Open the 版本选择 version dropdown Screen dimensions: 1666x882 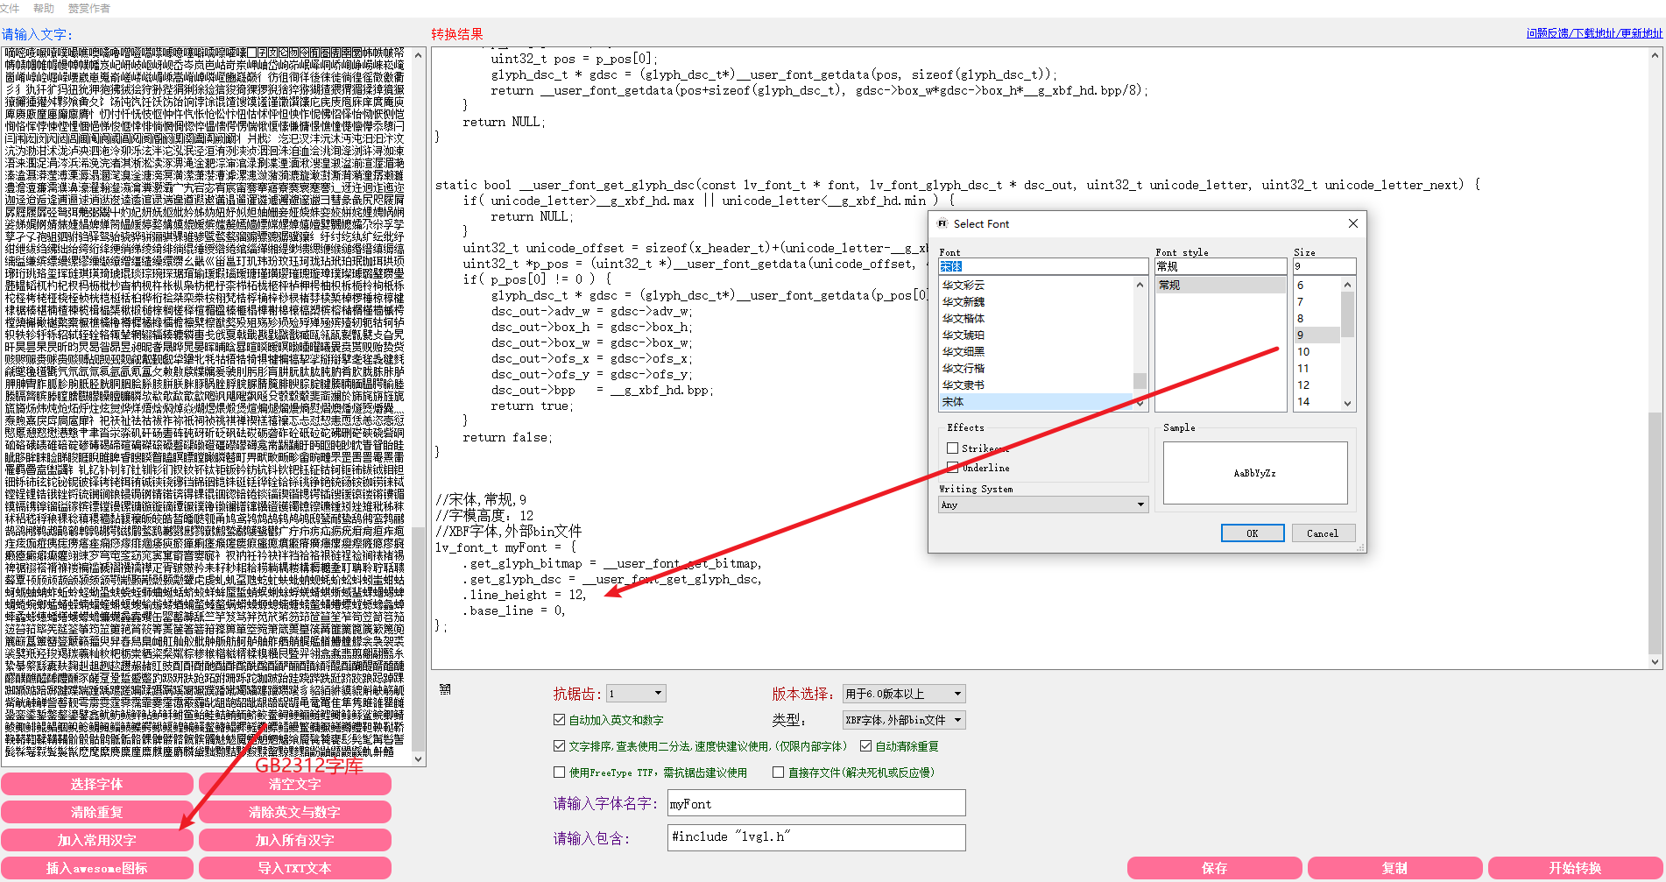[903, 694]
